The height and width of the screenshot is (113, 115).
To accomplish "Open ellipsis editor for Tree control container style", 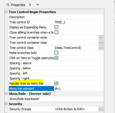I will tap(101, 37).
